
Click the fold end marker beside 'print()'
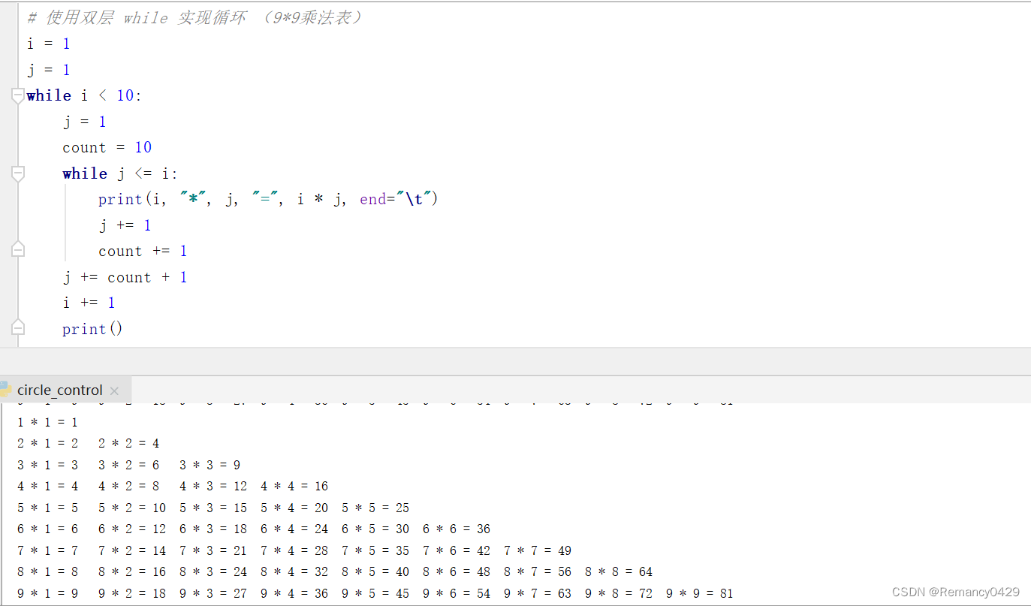click(x=17, y=328)
